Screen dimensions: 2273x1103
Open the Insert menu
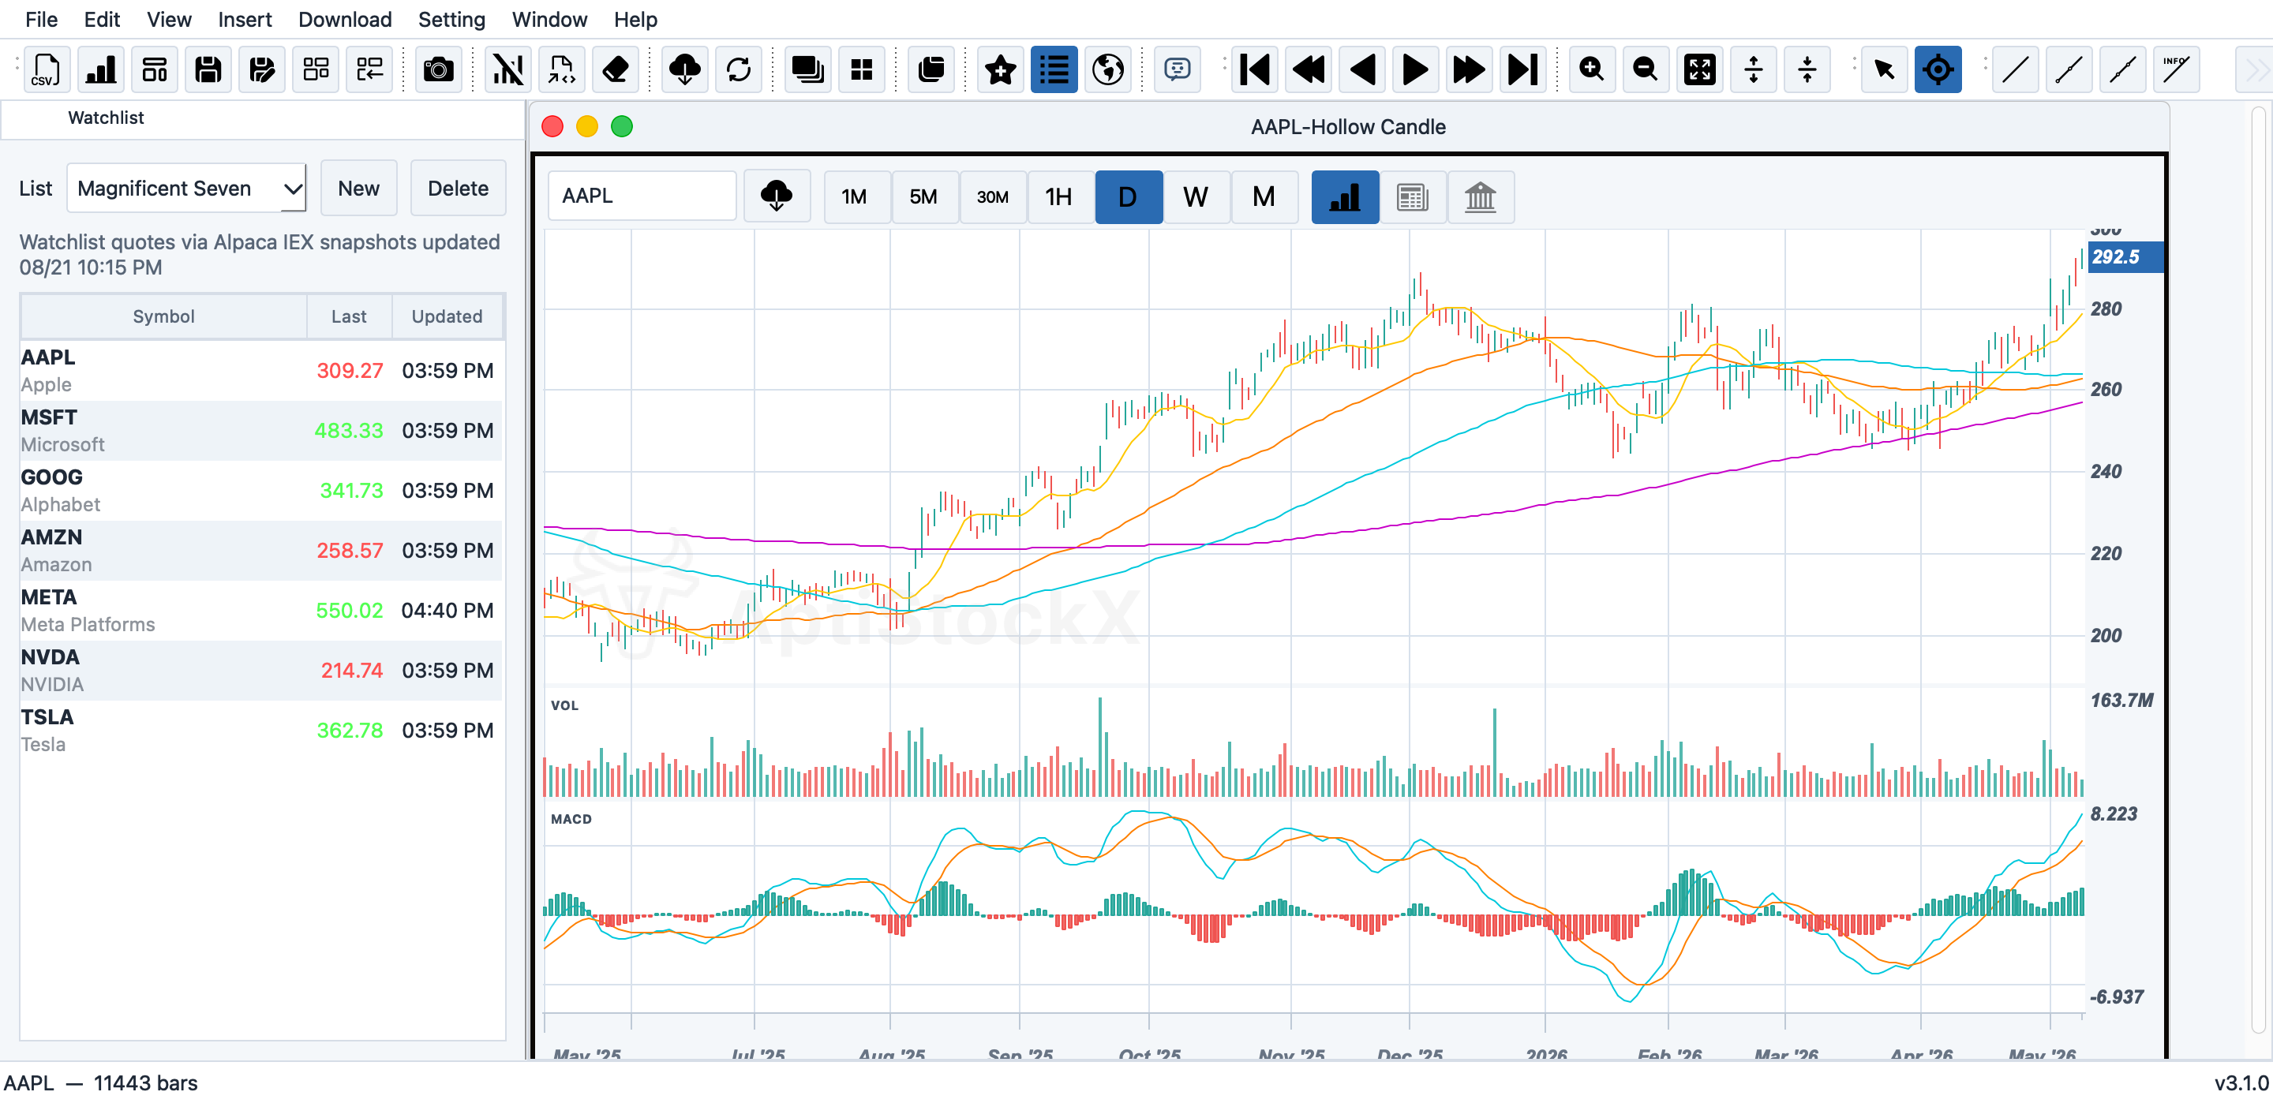[x=245, y=20]
